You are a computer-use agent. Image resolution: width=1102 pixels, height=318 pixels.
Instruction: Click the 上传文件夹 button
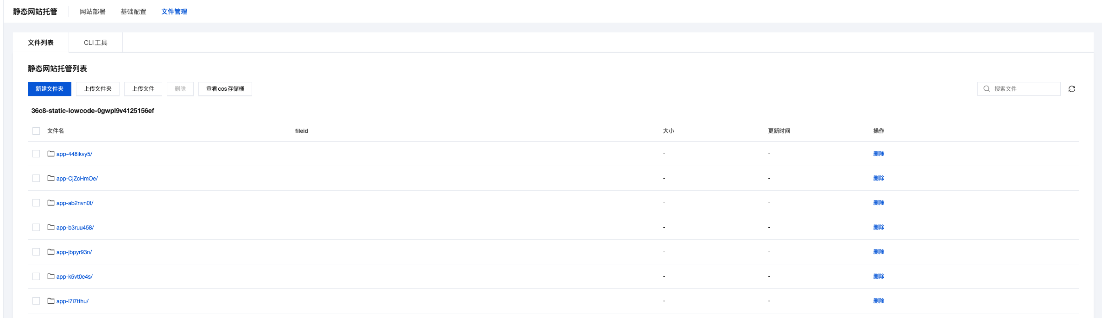click(x=98, y=89)
